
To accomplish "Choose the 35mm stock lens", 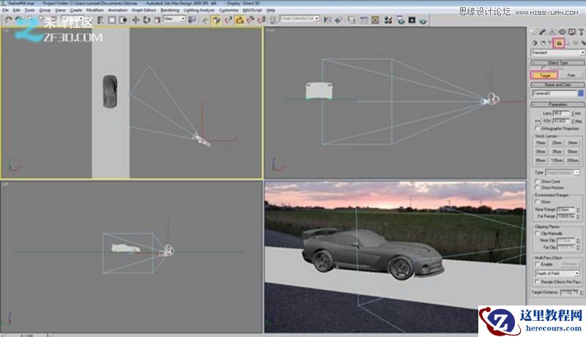I will point(557,152).
